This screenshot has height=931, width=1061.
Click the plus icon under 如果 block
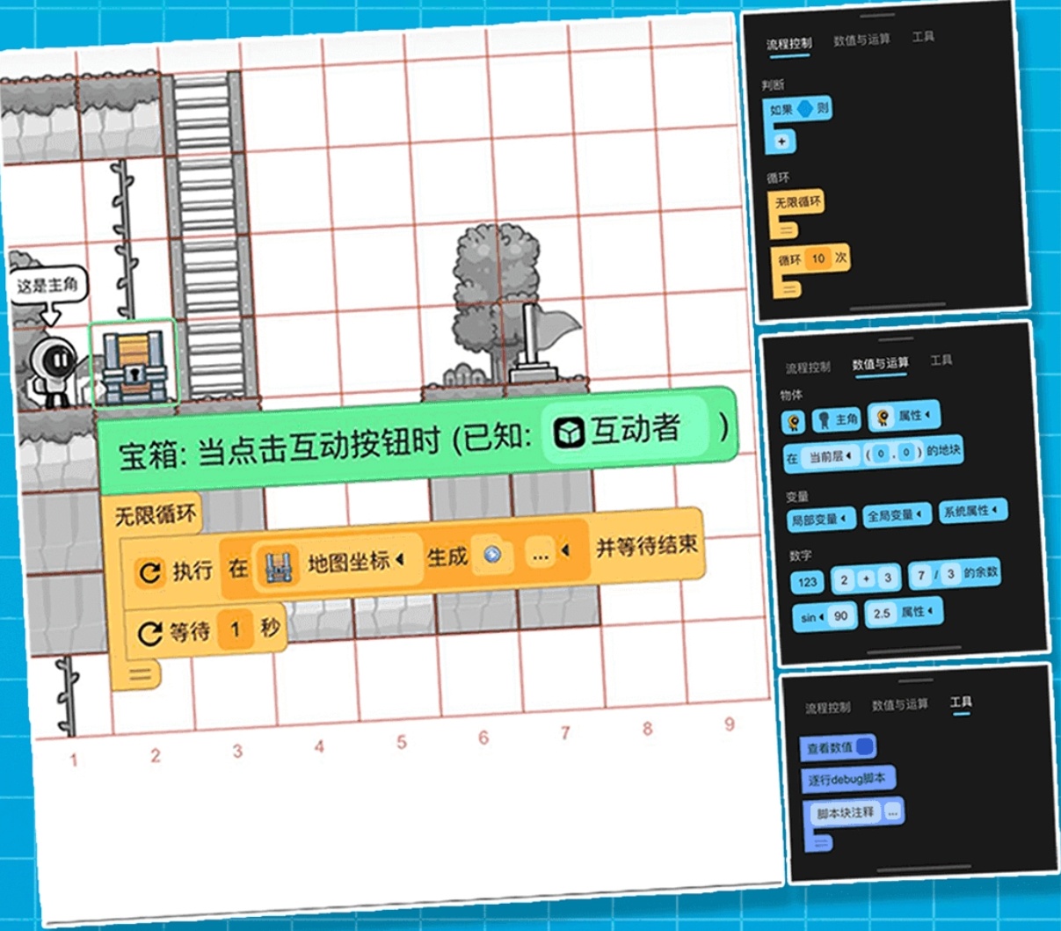pyautogui.click(x=781, y=141)
